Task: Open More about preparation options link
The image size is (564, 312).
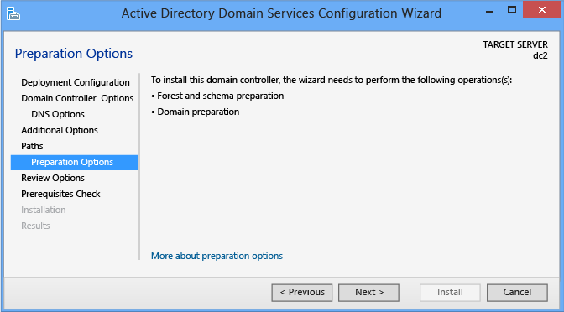Action: click(x=217, y=256)
